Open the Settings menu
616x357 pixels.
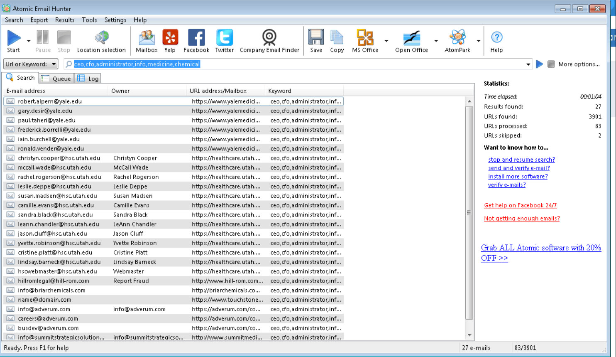(x=115, y=20)
